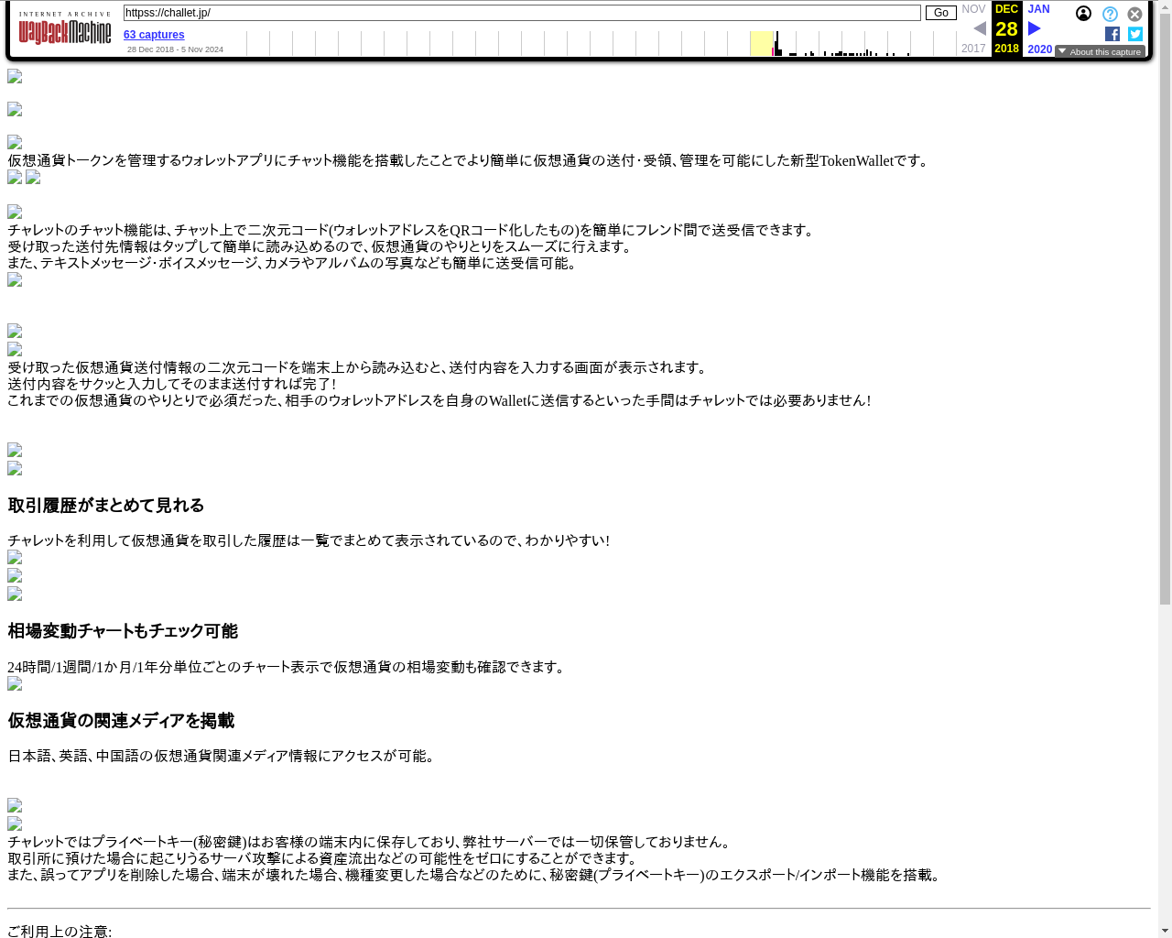Share capture on Facebook
1172x938 pixels.
coord(1112,34)
